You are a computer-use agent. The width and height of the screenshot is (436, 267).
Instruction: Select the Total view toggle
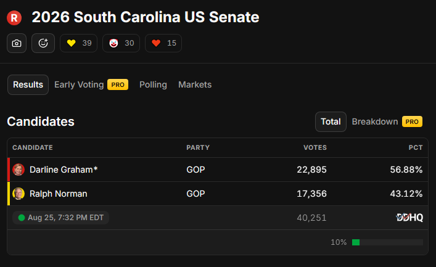pyautogui.click(x=331, y=122)
